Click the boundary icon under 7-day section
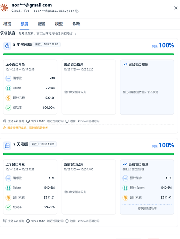Image resolution: width=180 pixels, height=239 pixels. [x=67, y=221]
